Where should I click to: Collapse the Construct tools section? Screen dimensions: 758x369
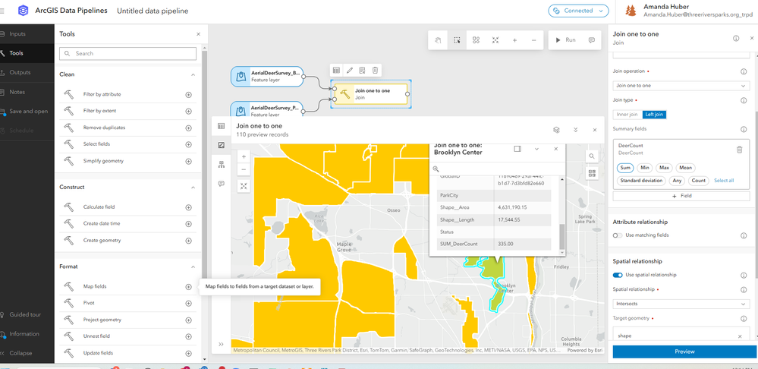tap(193, 188)
